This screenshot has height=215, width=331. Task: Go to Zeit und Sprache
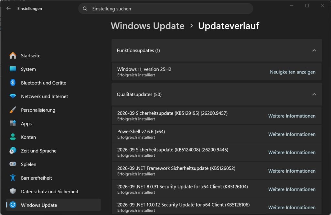tap(53, 151)
